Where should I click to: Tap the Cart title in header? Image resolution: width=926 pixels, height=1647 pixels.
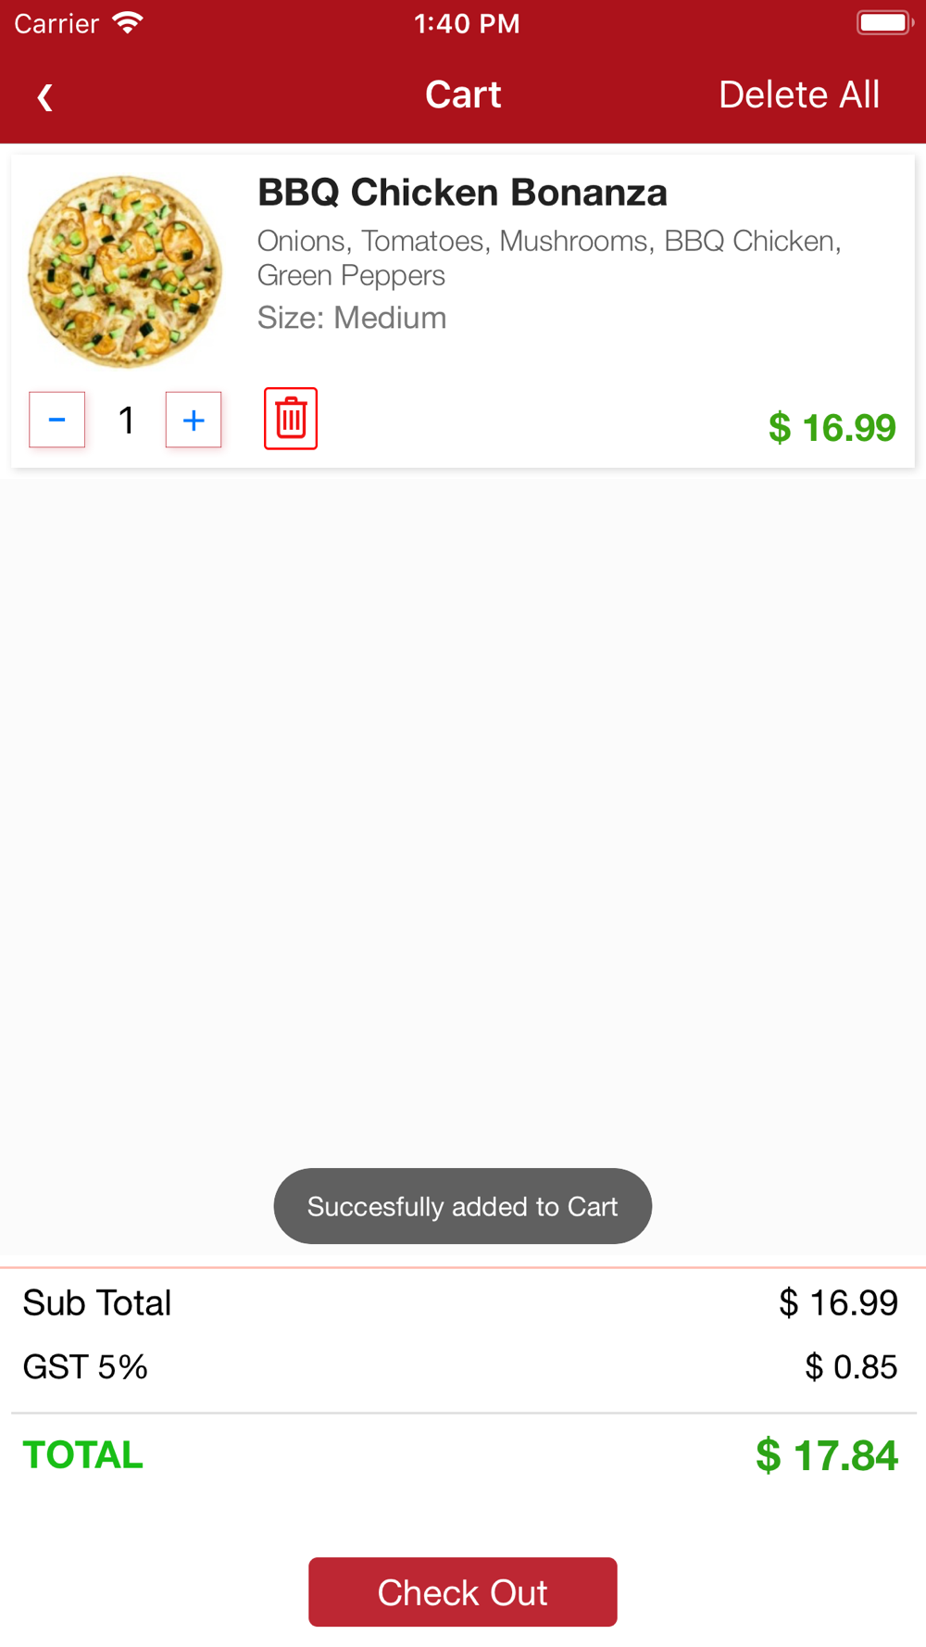tap(463, 94)
